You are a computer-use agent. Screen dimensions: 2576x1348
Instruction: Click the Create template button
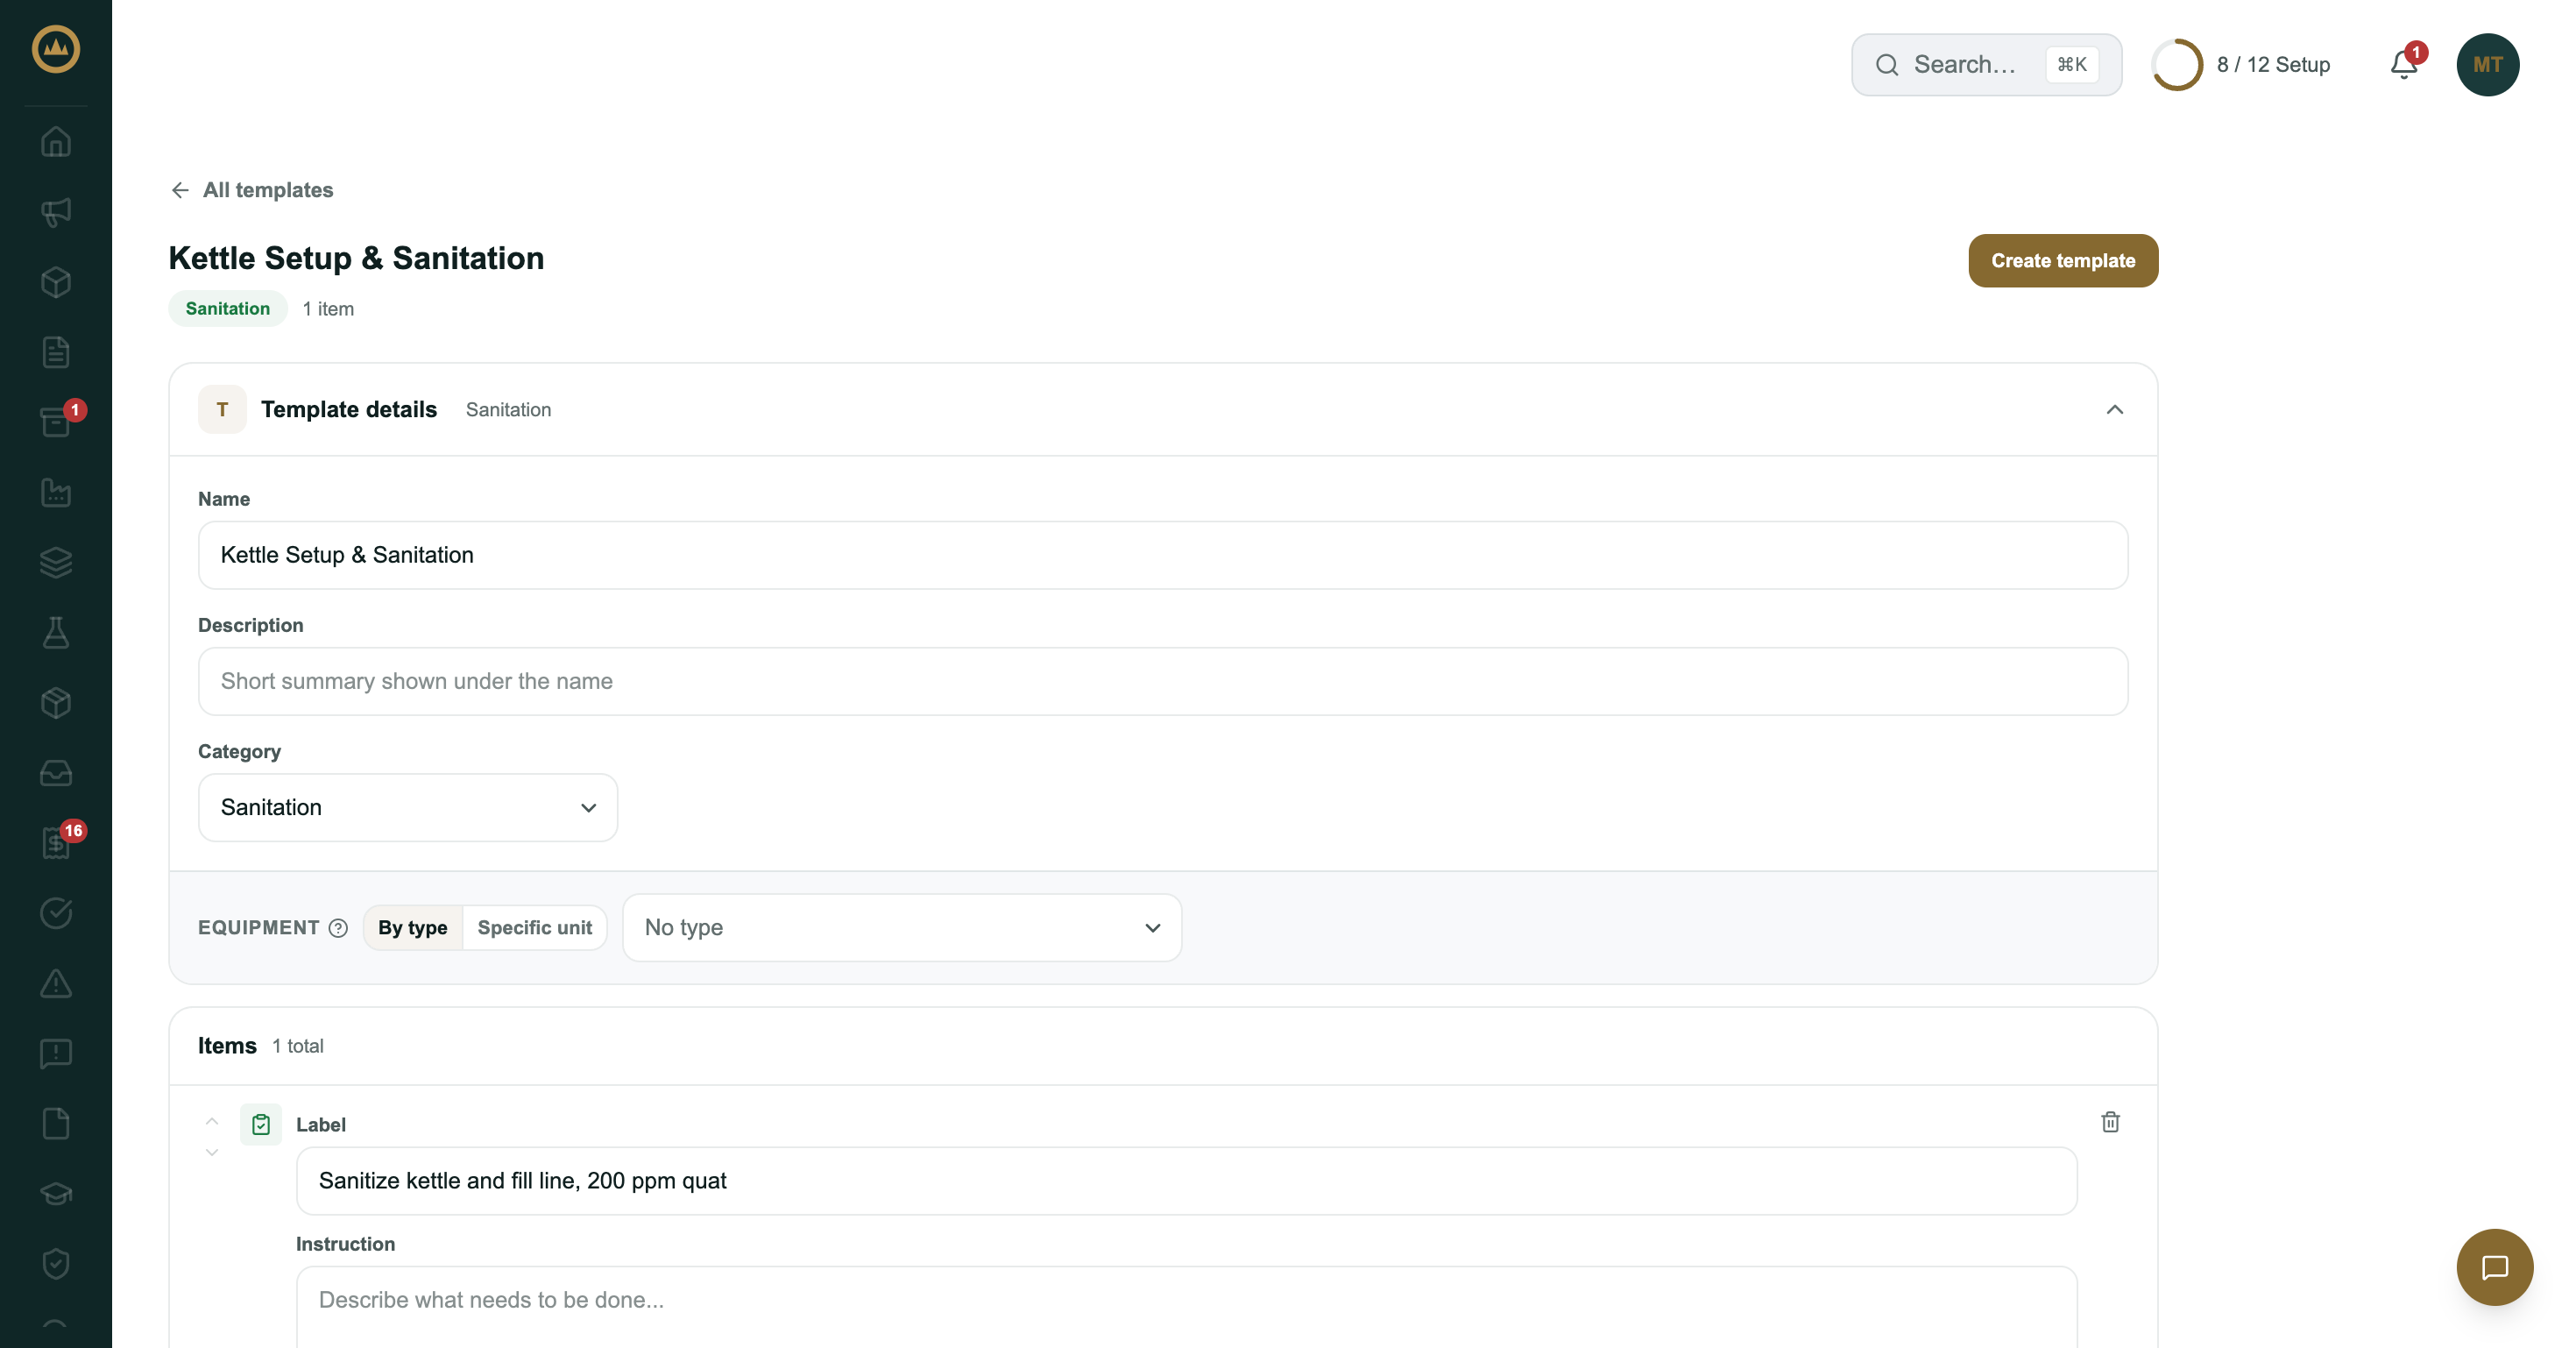2063,261
